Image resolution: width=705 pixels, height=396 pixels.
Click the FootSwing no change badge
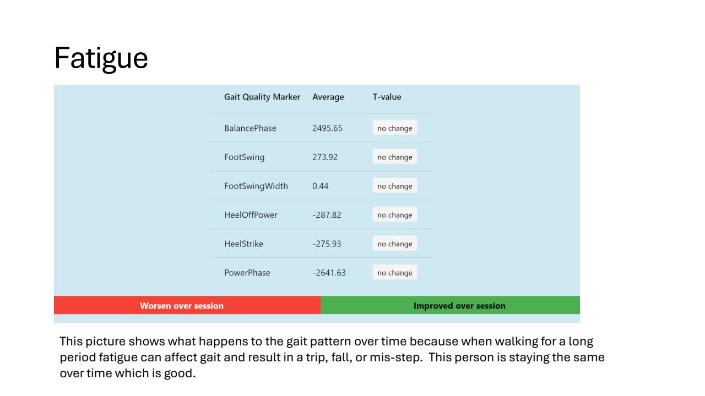pyautogui.click(x=394, y=157)
